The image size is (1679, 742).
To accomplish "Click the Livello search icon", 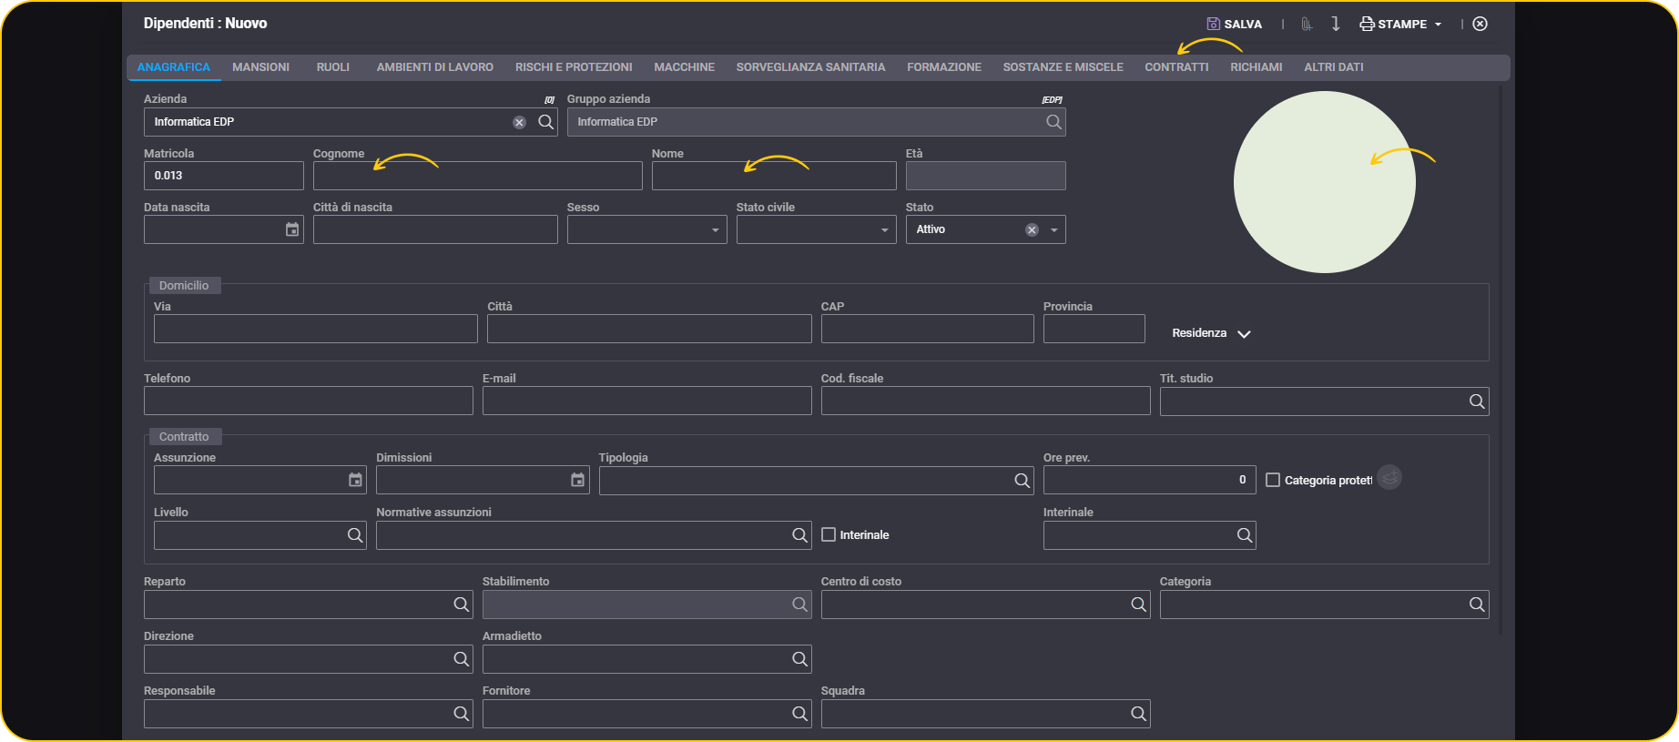I will pos(355,535).
